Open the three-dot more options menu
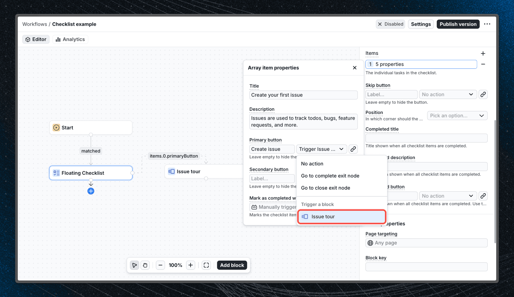The width and height of the screenshot is (514, 297). [487, 24]
